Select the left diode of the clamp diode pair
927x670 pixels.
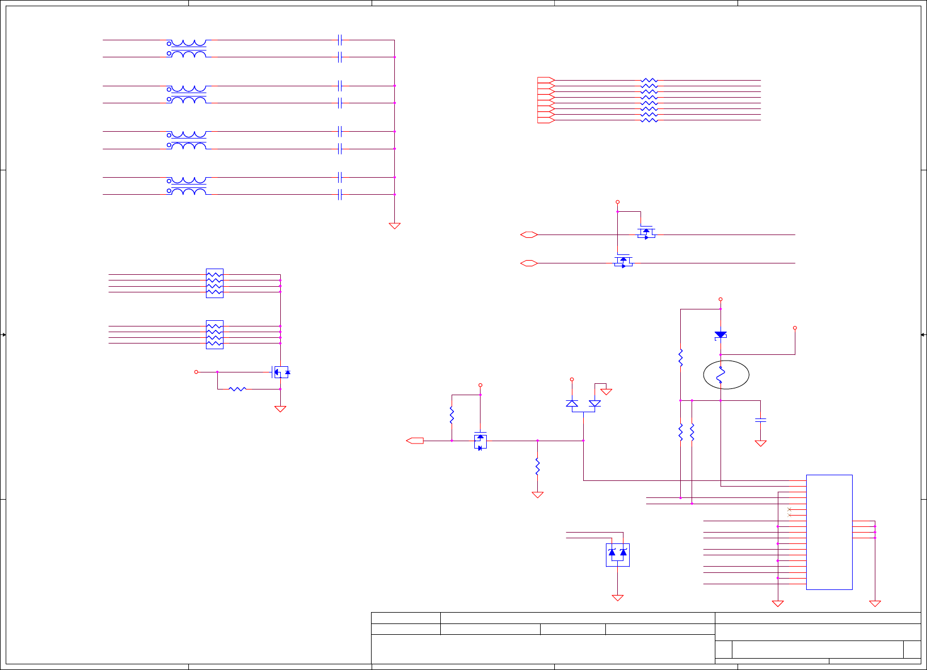pyautogui.click(x=572, y=404)
